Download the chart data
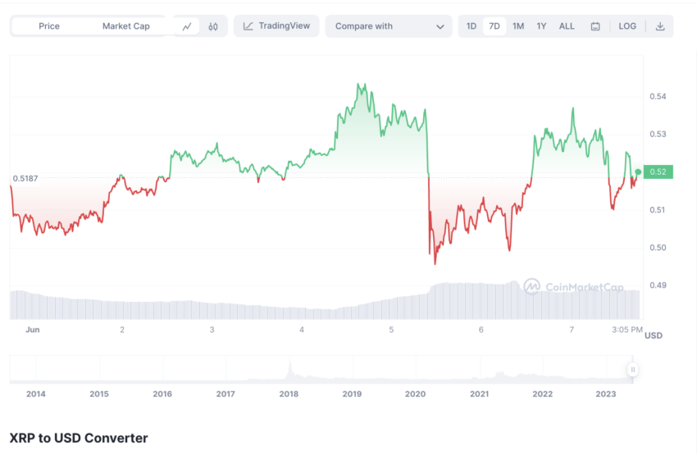The width and height of the screenshot is (697, 454). 660,26
